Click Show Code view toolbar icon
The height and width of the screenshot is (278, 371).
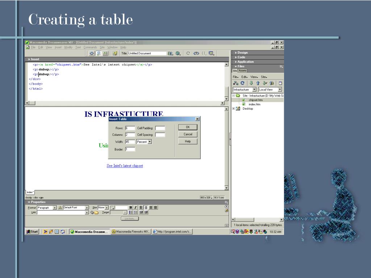tap(92, 54)
